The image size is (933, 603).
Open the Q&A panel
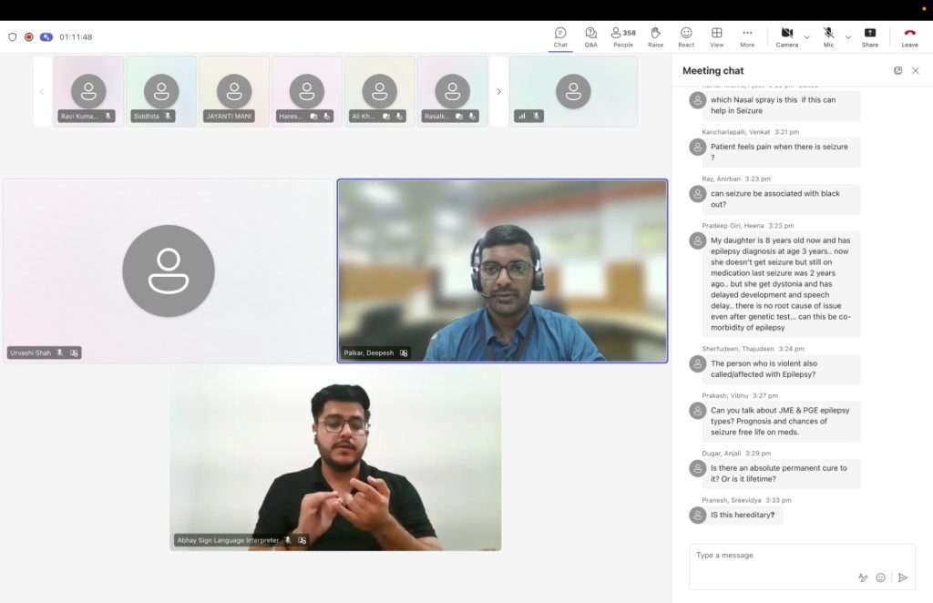point(590,36)
